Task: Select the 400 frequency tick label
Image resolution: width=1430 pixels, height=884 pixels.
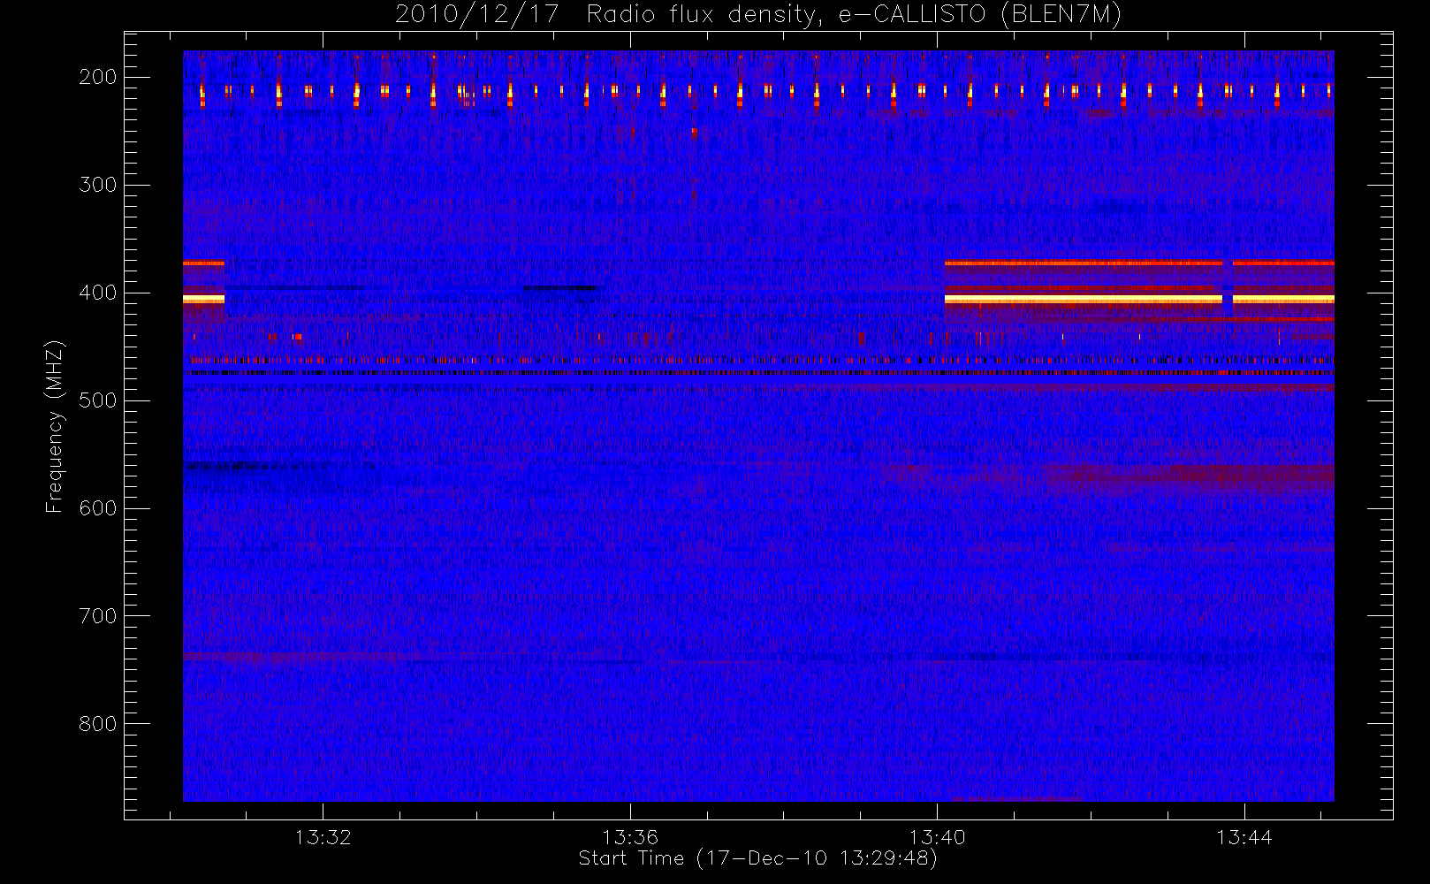Action: tap(97, 293)
